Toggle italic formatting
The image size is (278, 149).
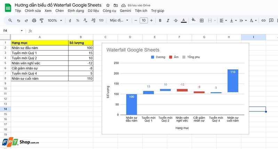pyautogui.click(x=168, y=21)
